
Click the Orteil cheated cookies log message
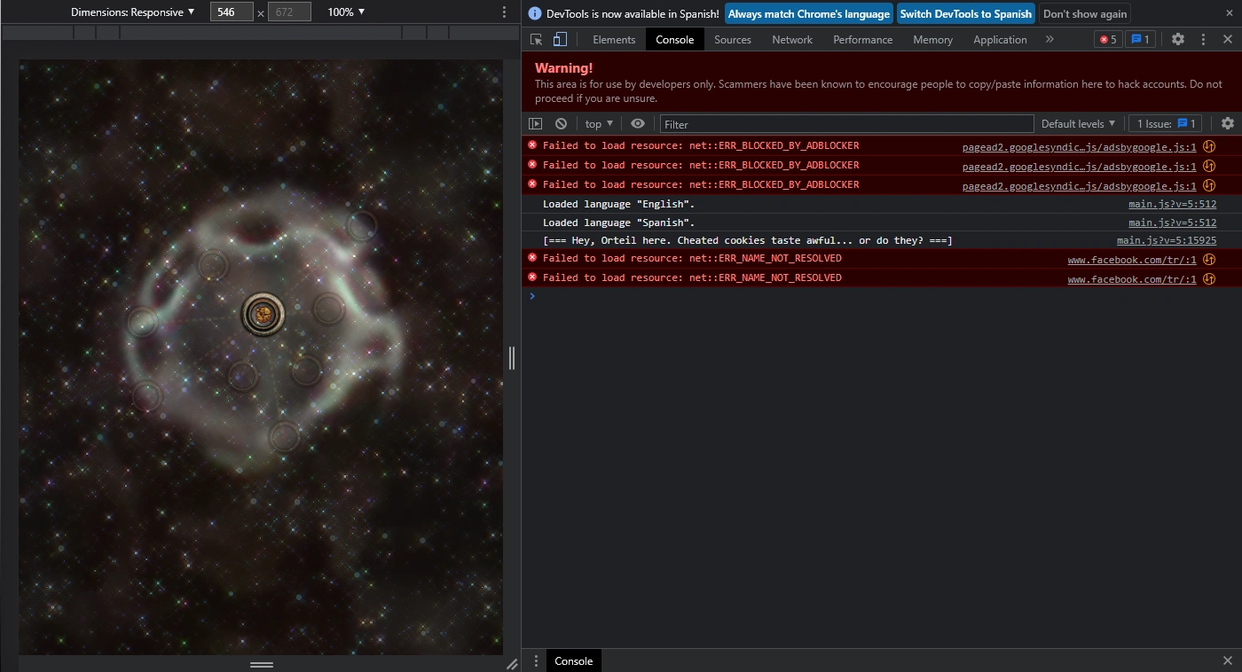pyautogui.click(x=748, y=240)
